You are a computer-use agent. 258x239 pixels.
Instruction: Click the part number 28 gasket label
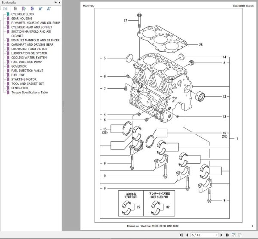coord(201,45)
